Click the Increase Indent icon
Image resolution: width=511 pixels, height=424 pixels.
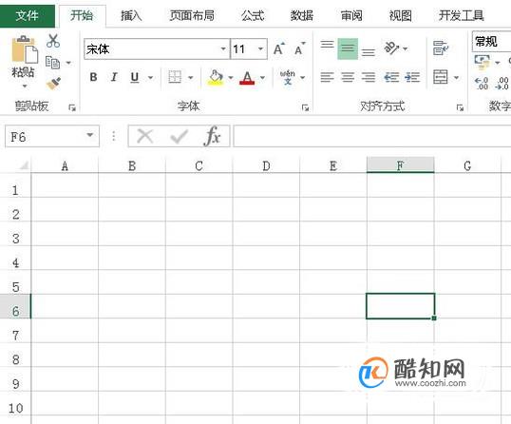click(412, 77)
